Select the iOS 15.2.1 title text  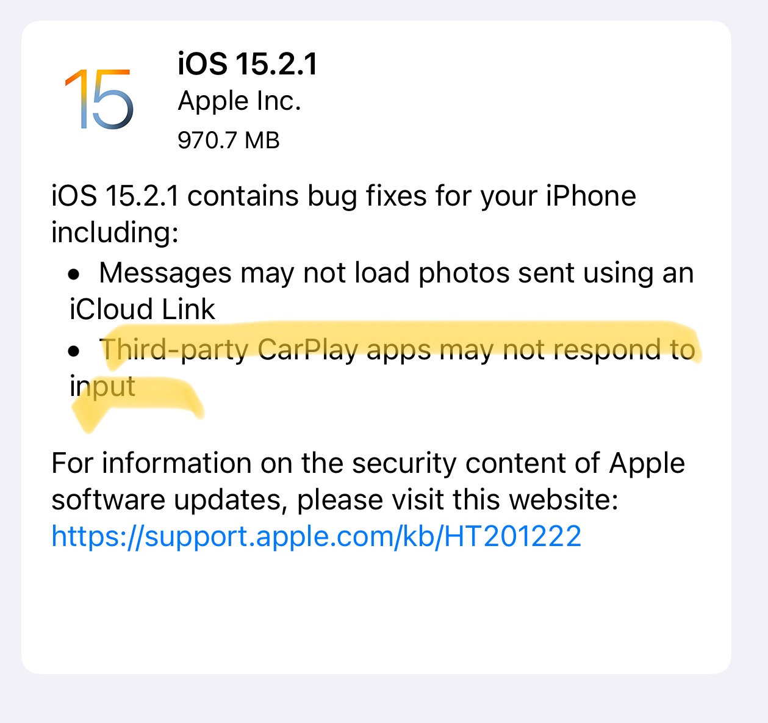pyautogui.click(x=248, y=63)
